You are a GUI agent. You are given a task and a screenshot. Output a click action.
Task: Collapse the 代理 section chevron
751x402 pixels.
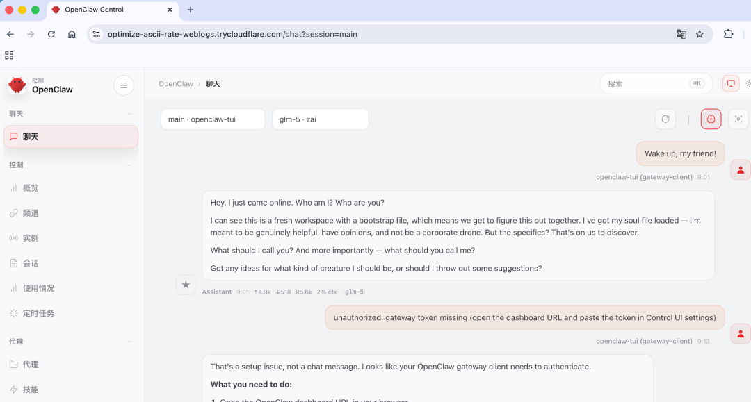pyautogui.click(x=129, y=342)
